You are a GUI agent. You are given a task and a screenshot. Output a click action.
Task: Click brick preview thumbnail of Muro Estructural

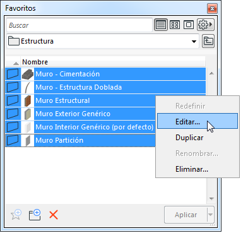pos(28,100)
